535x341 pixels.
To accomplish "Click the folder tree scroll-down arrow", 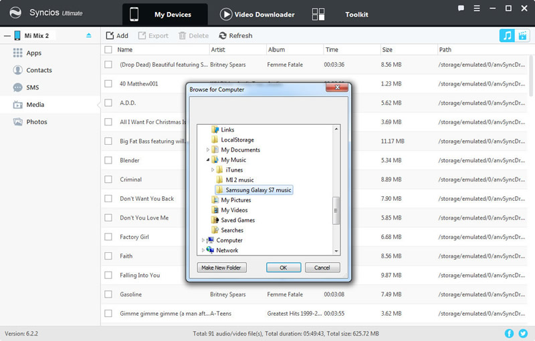I will tap(336, 251).
